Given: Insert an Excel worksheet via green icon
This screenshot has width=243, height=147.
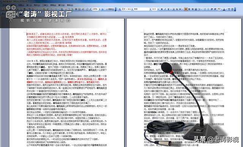Looking at the screenshot, I should pos(72,9).
